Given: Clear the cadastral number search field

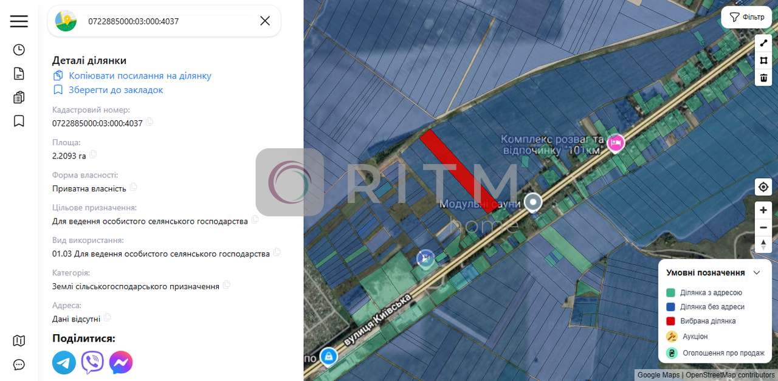Looking at the screenshot, I should pyautogui.click(x=265, y=21).
